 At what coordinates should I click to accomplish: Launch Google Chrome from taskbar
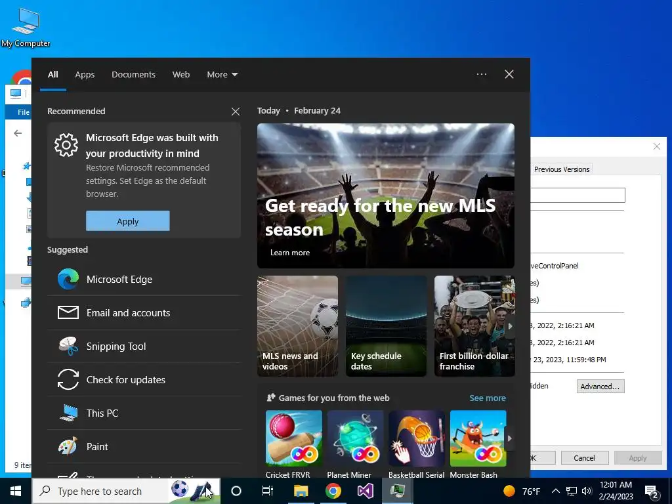[x=333, y=491]
